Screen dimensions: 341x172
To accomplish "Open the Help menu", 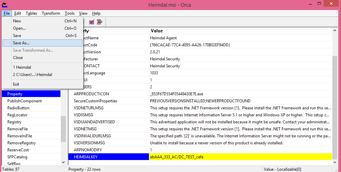I will click(x=96, y=13).
